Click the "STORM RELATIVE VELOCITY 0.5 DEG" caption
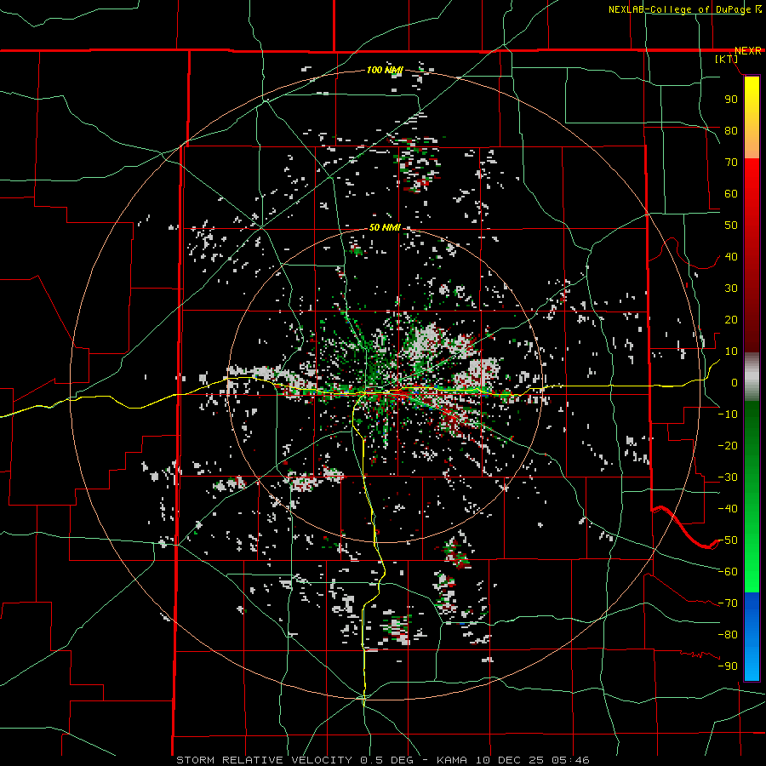 point(294,760)
